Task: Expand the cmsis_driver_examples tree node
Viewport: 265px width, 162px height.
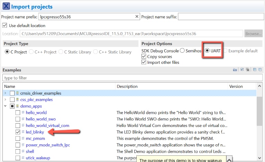Action: [x=5, y=93]
